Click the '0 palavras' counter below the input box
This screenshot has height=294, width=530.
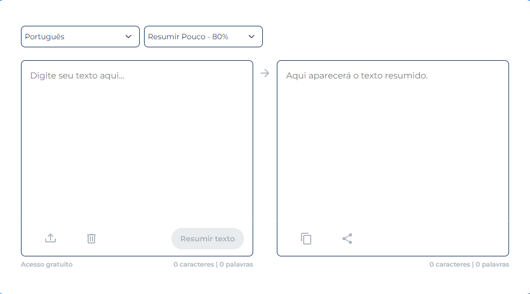[x=236, y=264]
